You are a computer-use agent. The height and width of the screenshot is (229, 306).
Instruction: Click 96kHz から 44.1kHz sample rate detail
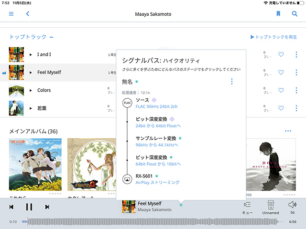(157, 145)
